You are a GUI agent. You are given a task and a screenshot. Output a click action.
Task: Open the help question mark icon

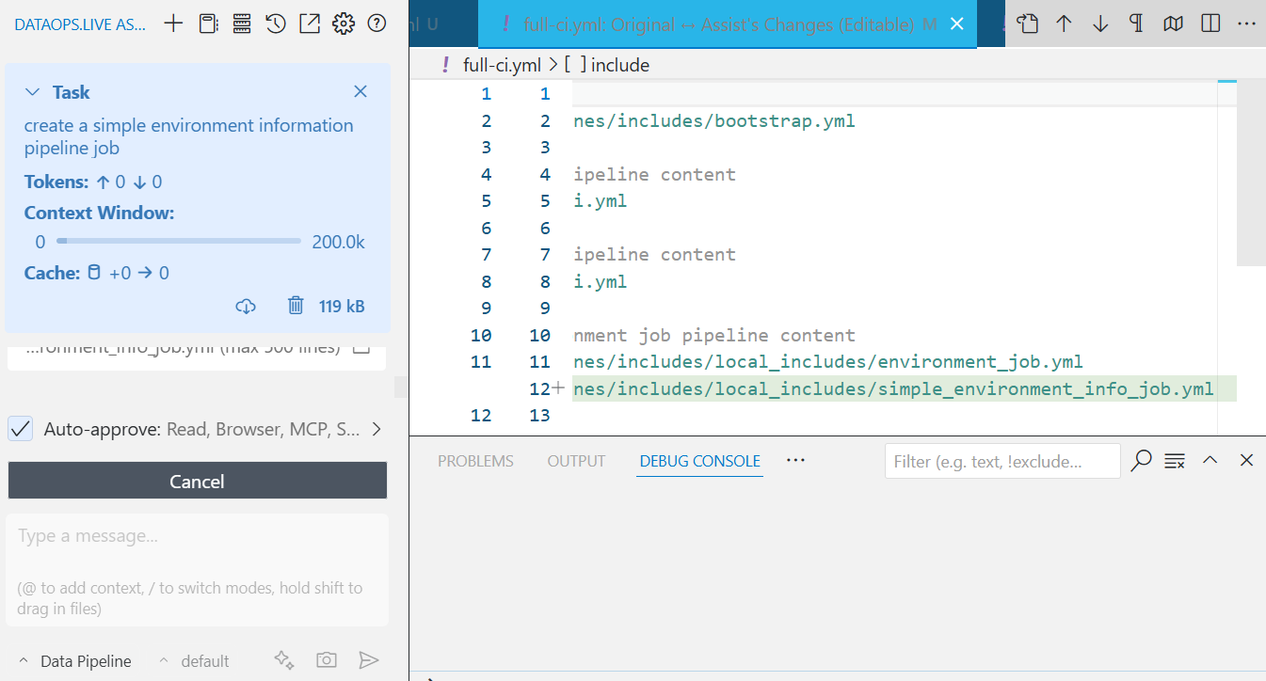[x=377, y=24]
